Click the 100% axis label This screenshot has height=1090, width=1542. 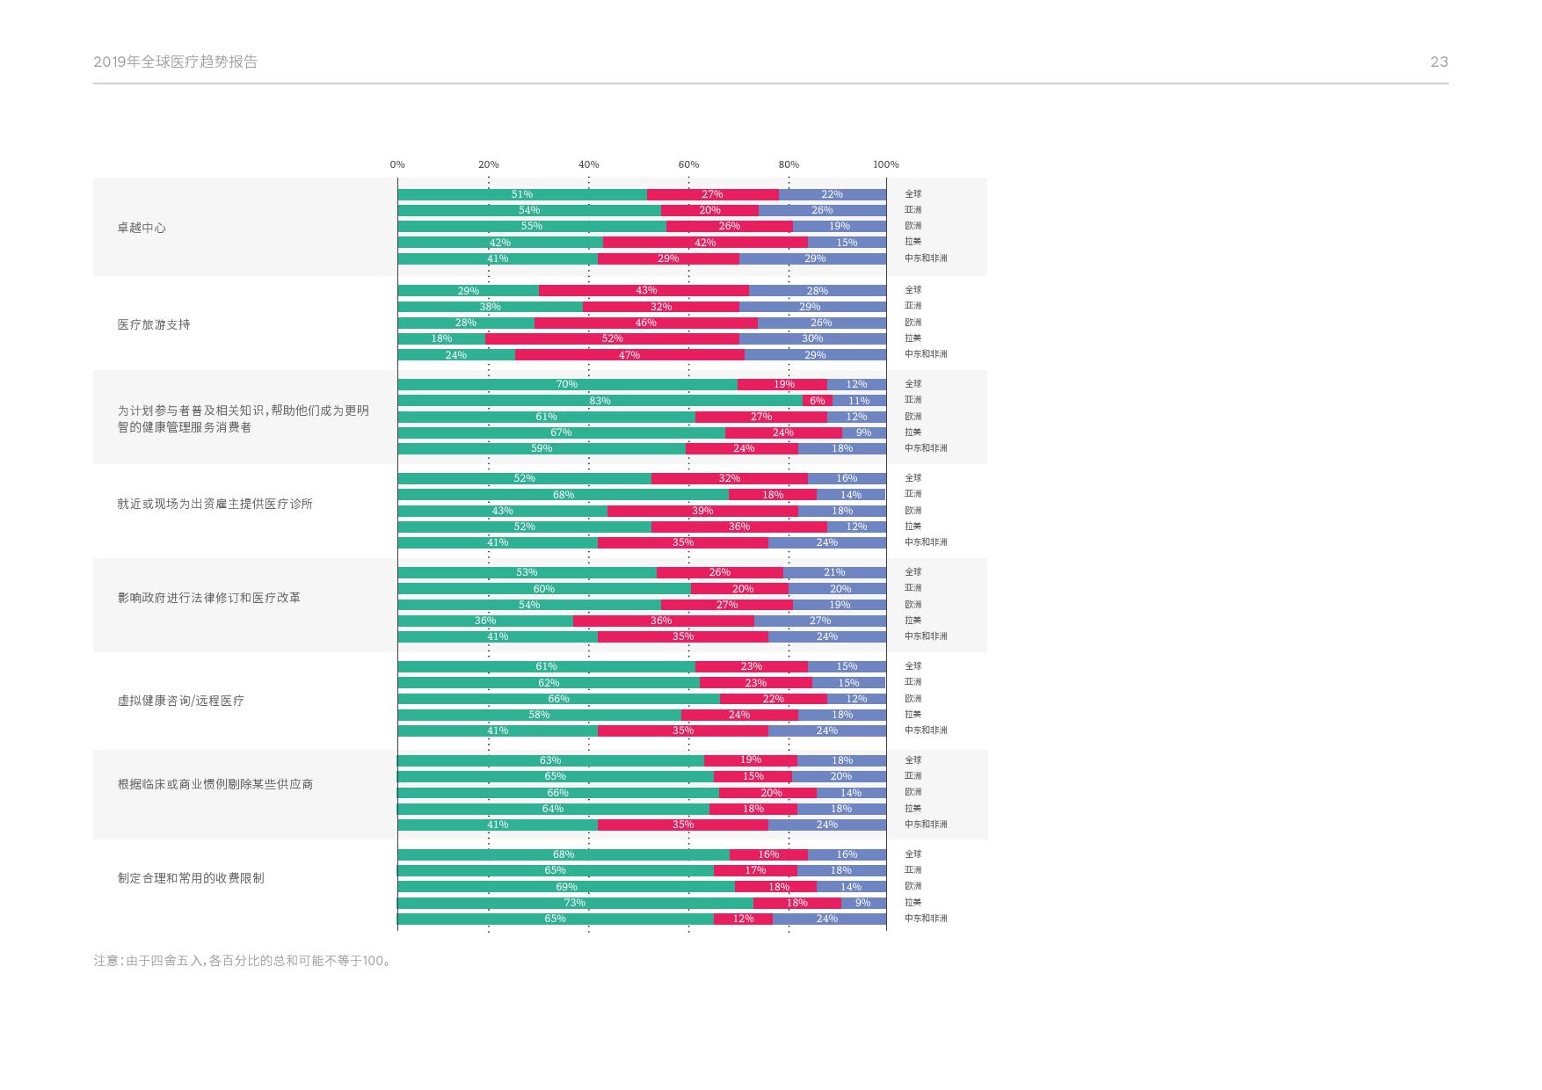coord(885,164)
